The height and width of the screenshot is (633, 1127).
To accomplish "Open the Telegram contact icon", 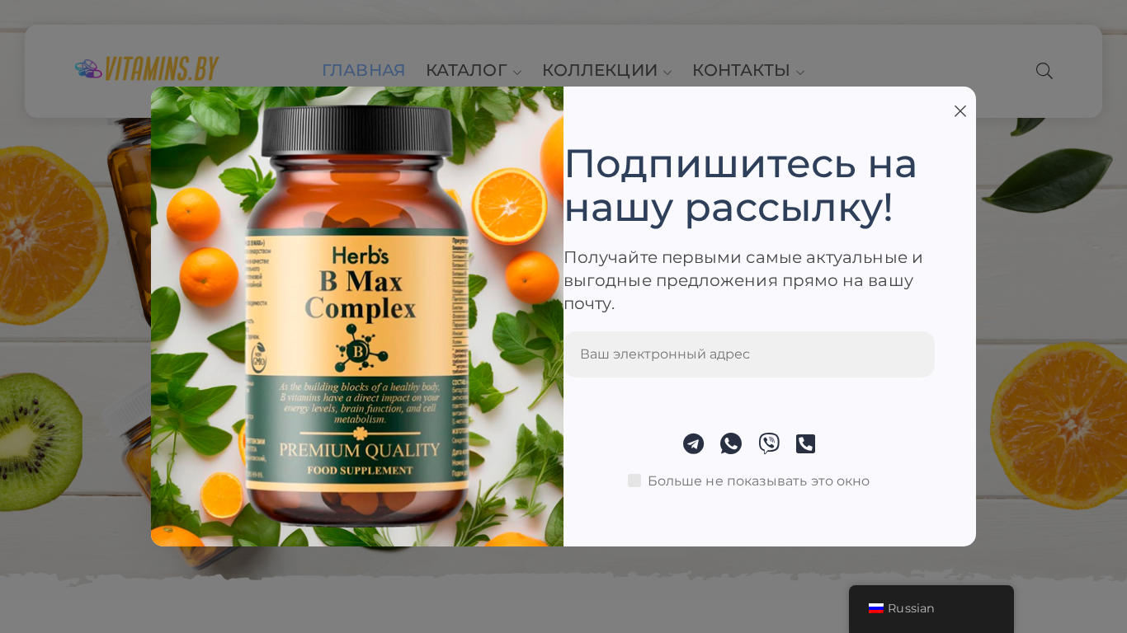I will (x=693, y=443).
